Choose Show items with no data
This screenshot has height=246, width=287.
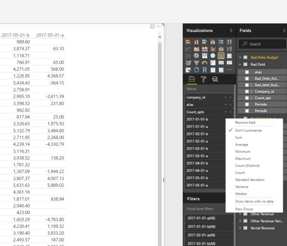[x=254, y=201]
